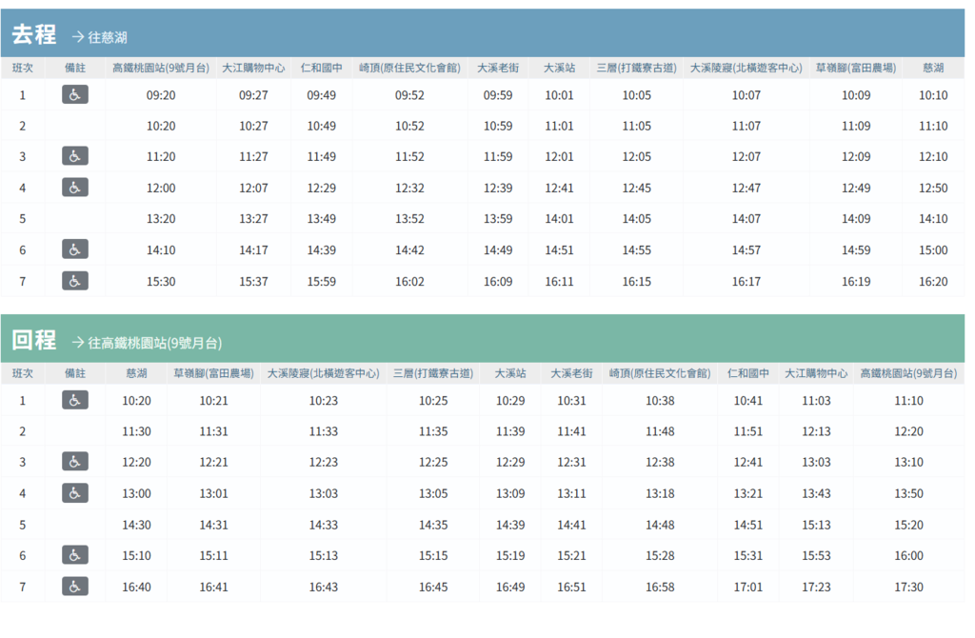Click the → 往慈湖 direction label
The image size is (975, 638).
coord(99,37)
